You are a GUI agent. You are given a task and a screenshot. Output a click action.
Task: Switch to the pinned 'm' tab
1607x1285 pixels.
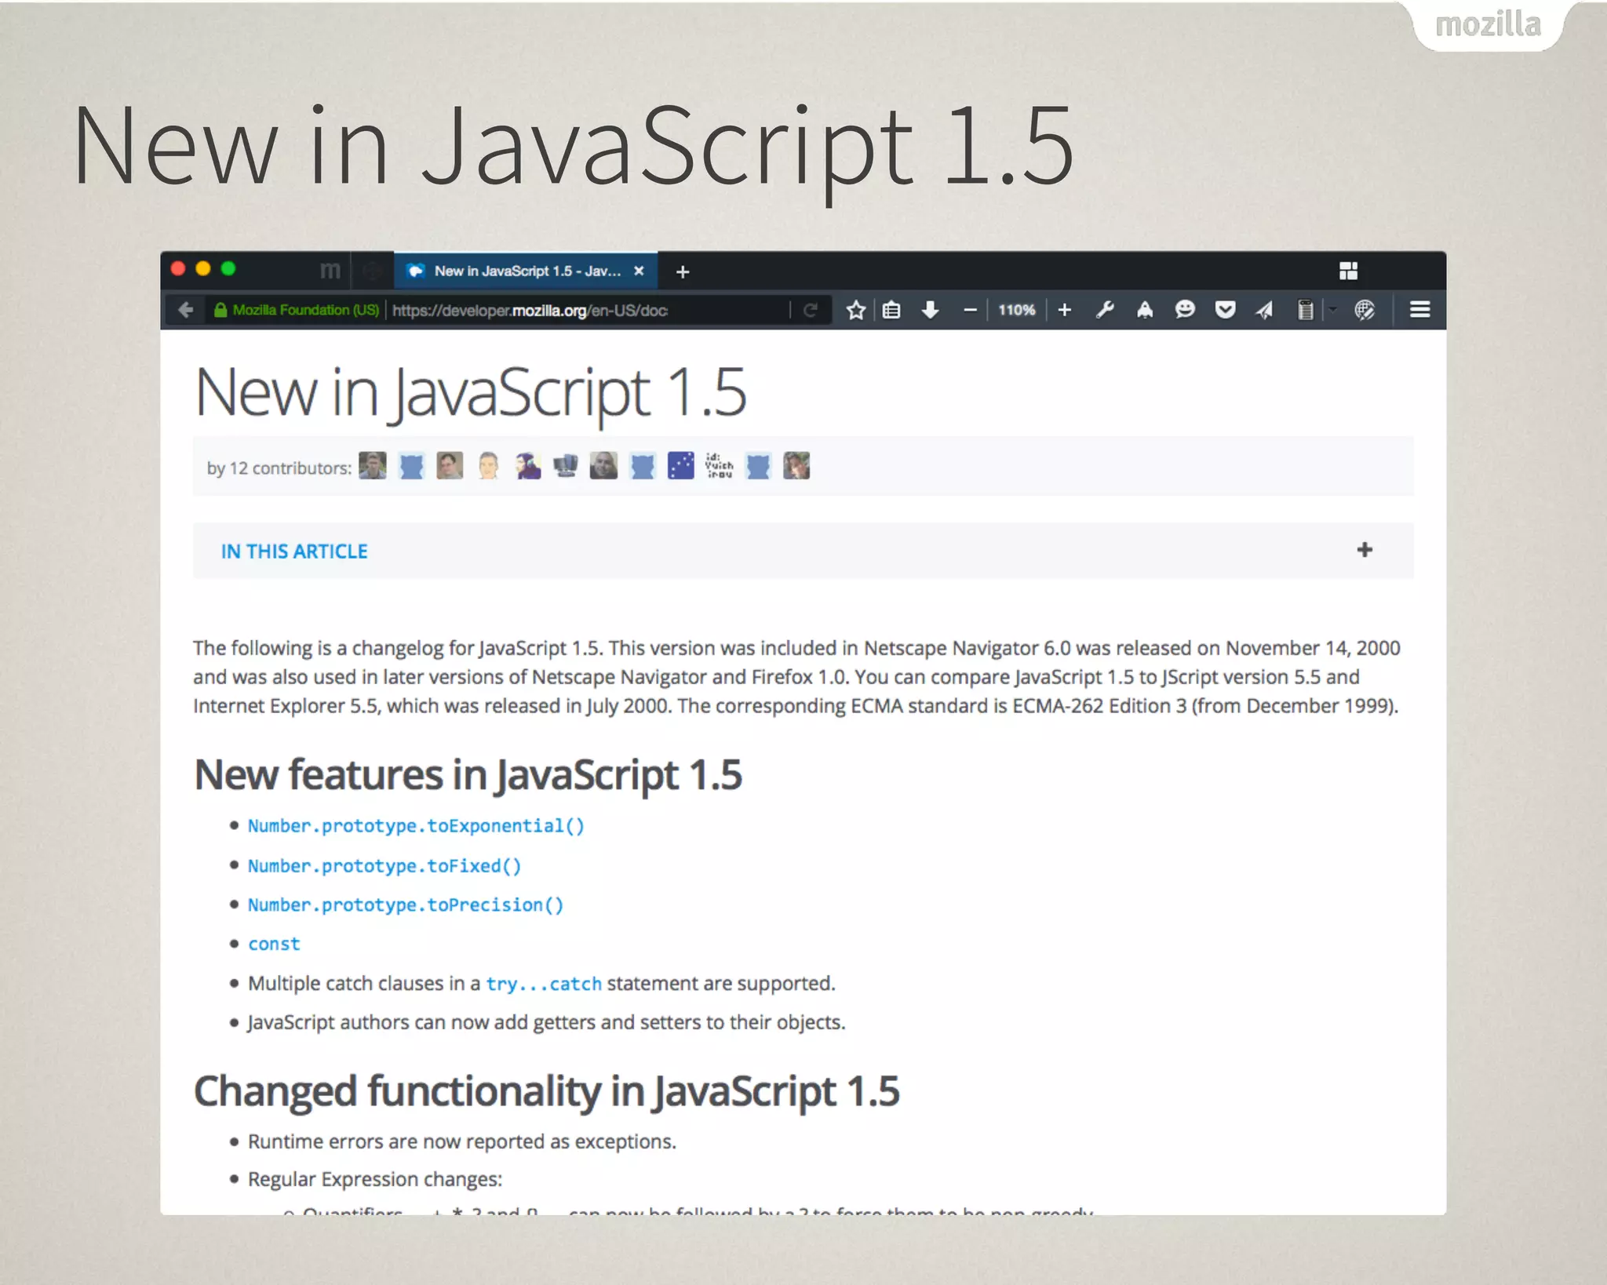330,271
